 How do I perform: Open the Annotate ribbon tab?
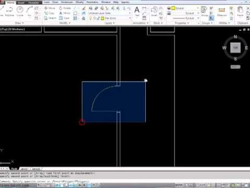33,3
